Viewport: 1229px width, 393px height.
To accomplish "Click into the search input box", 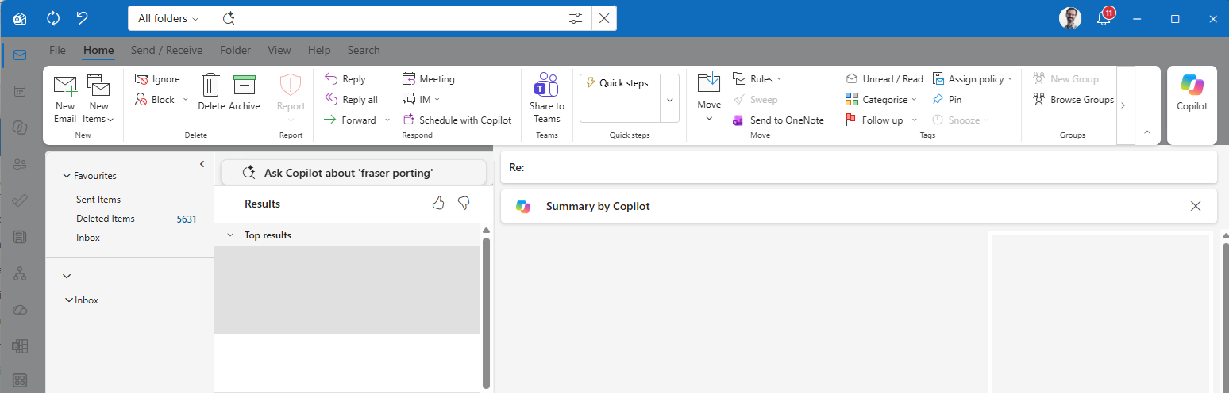I will click(401, 18).
